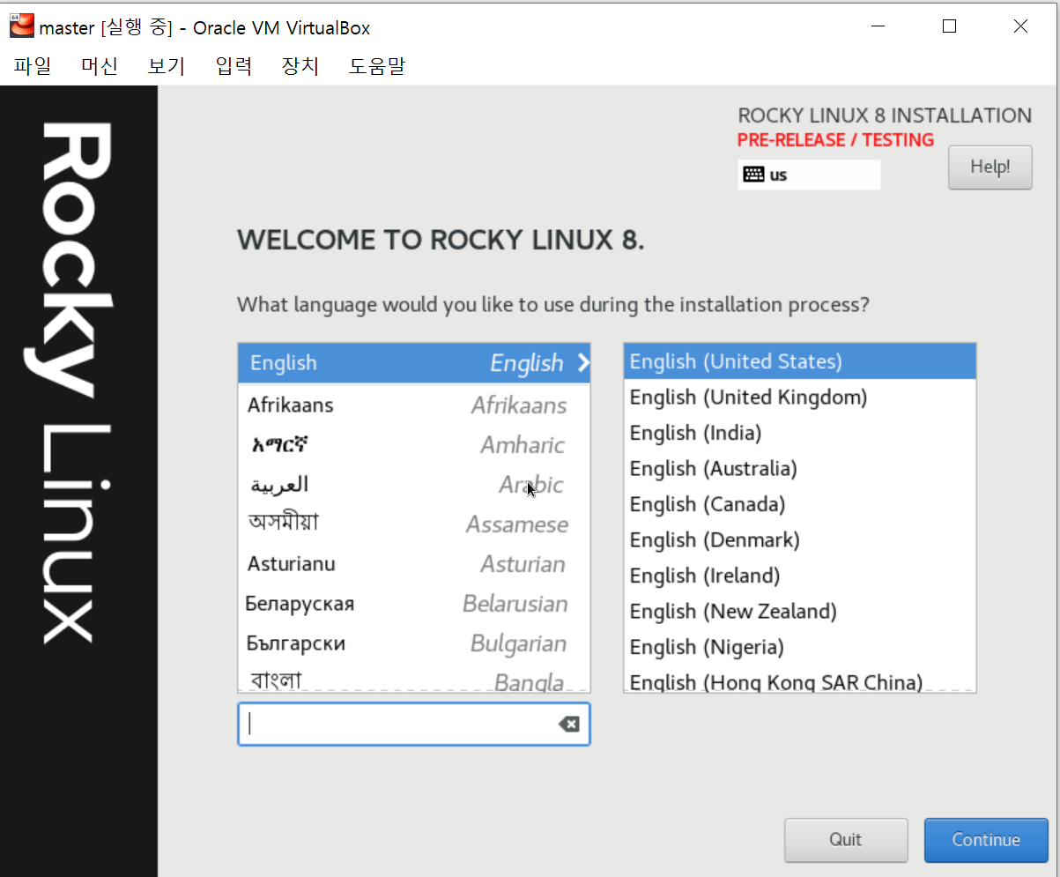Select Bangla in the language list

(x=414, y=680)
